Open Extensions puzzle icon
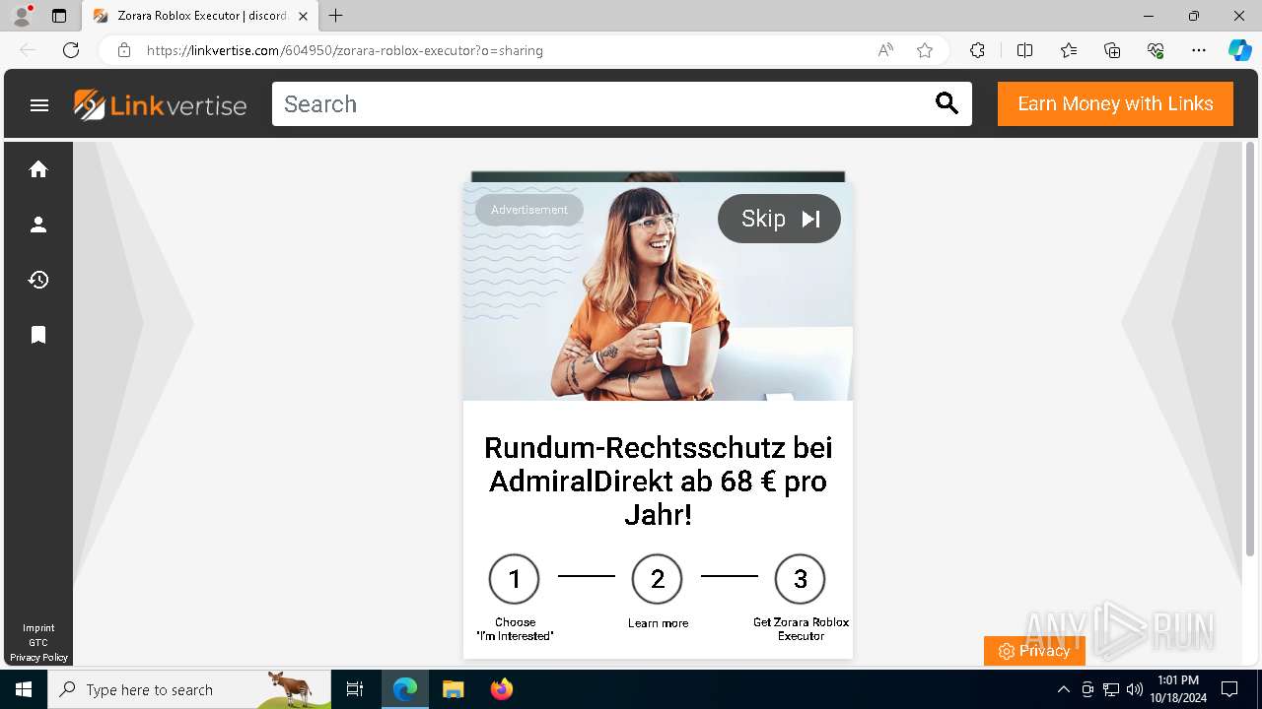 [x=977, y=50]
